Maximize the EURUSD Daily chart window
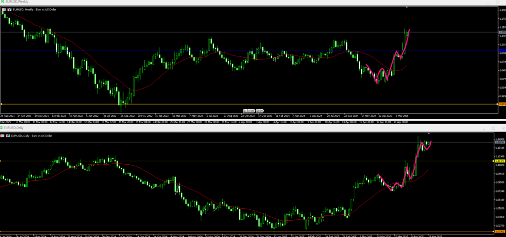Viewport: 506px width, 237px height. coord(494,128)
